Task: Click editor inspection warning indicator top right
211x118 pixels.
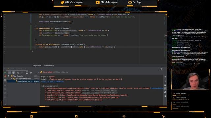Action: coord(166,15)
